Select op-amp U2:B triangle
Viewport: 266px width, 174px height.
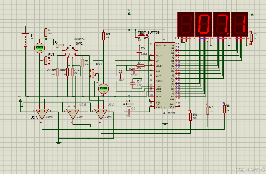73,114
